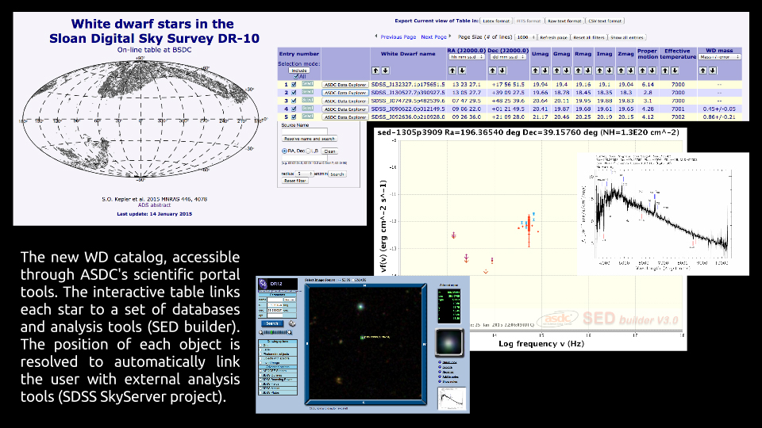Sort Effective temperature column ascending
Image resolution: width=762 pixels, height=428 pixels.
pyautogui.click(x=665, y=71)
